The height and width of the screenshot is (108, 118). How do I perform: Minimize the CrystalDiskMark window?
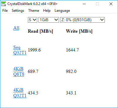84,4
